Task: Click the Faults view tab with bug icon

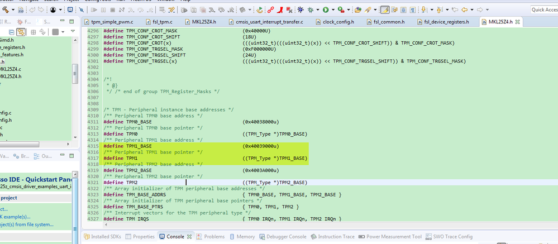Action: point(24,21)
